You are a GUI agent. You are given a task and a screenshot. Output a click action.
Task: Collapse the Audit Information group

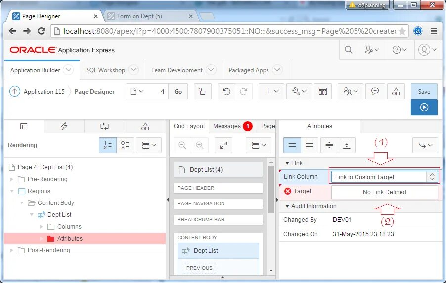tap(287, 206)
